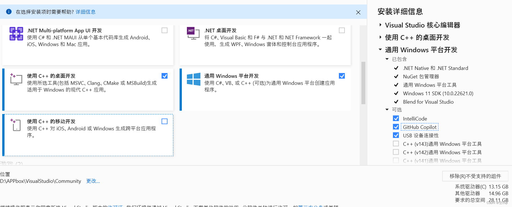Select the 通用 Windows 平台工具 included item
The image size is (512, 207).
tap(430, 85)
